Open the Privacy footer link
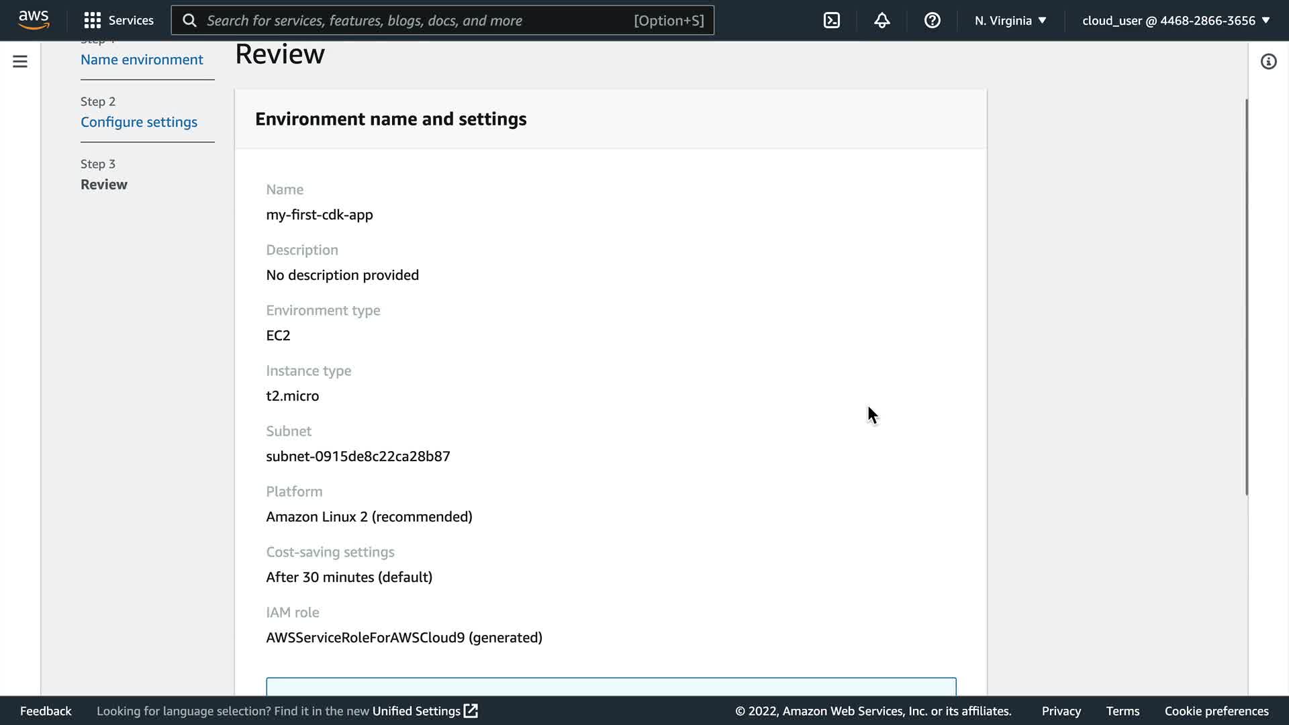Image resolution: width=1289 pixels, height=725 pixels. pos(1061,711)
